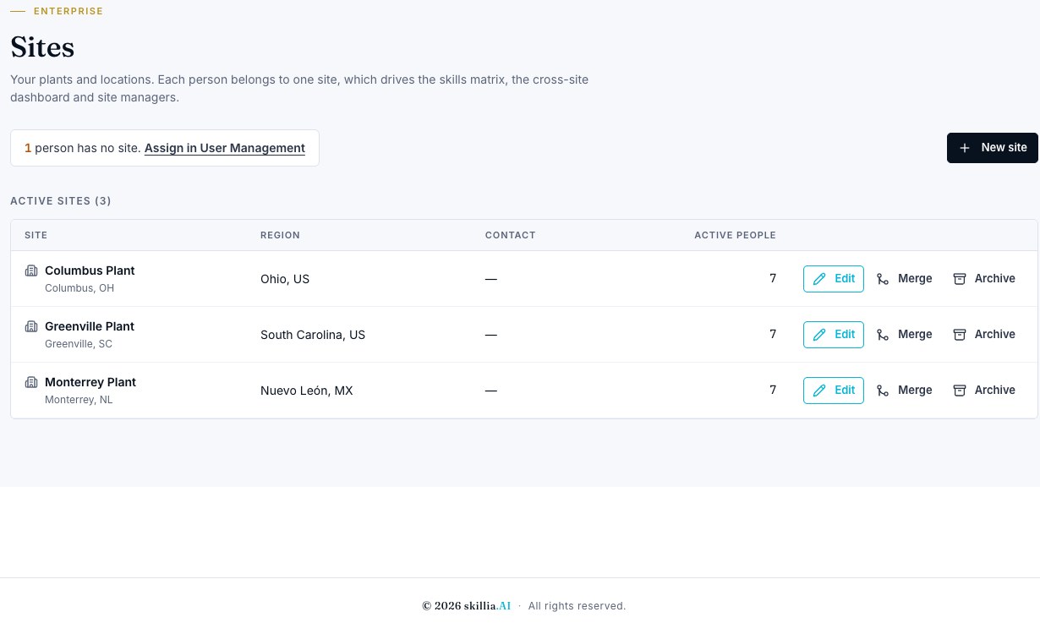This screenshot has width=1040, height=634.
Task: Select the Columbus Plant site name
Action: [90, 271]
